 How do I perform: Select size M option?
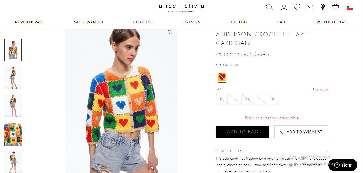coord(247,99)
